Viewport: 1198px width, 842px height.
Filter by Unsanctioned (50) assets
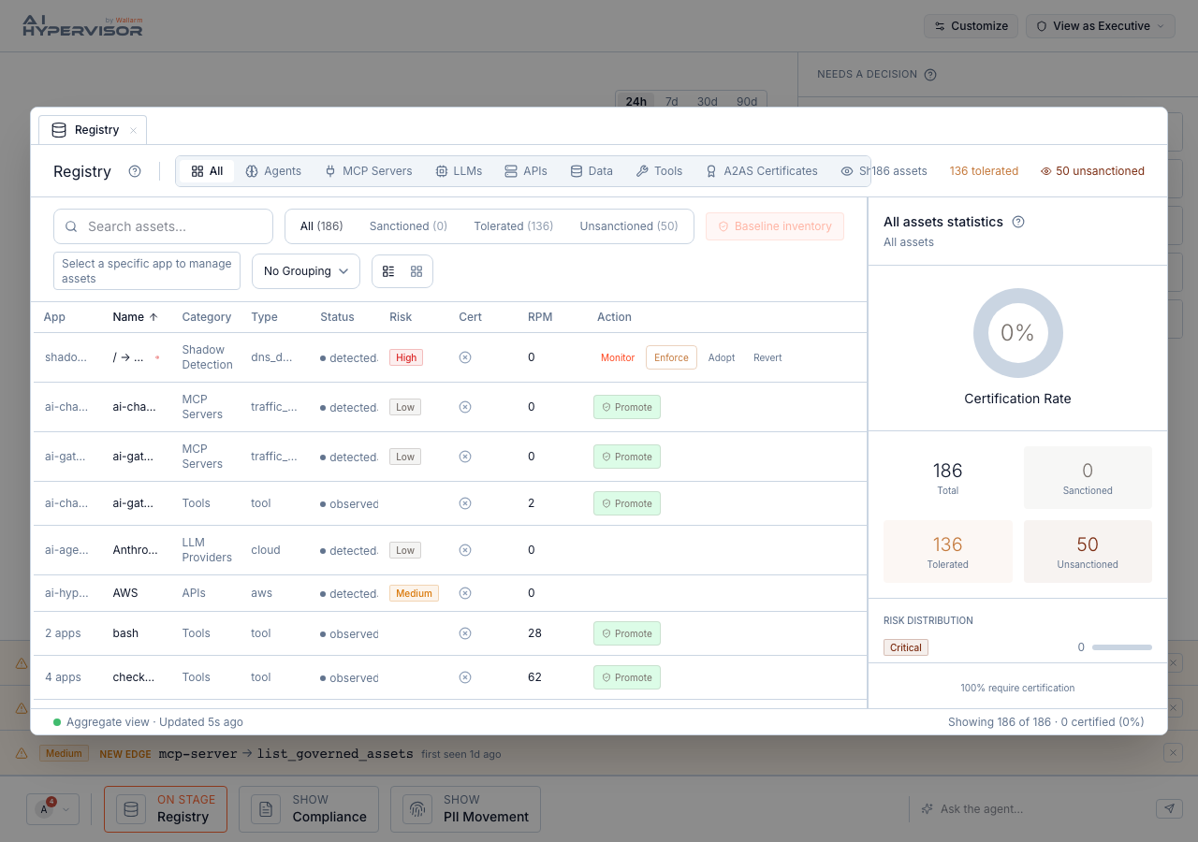coord(629,226)
